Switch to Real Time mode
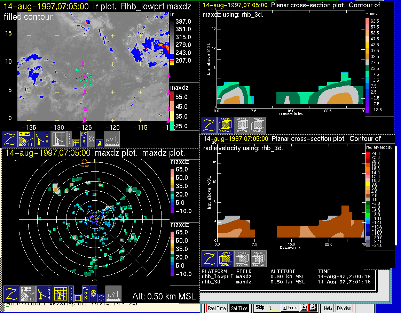 pos(217,308)
